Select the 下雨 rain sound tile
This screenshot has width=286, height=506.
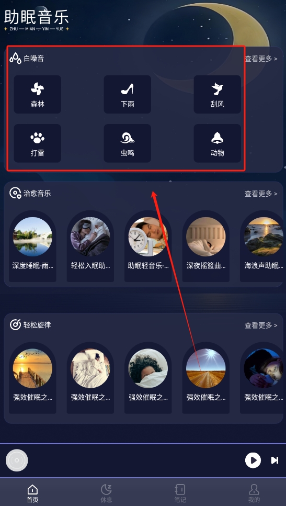(128, 94)
